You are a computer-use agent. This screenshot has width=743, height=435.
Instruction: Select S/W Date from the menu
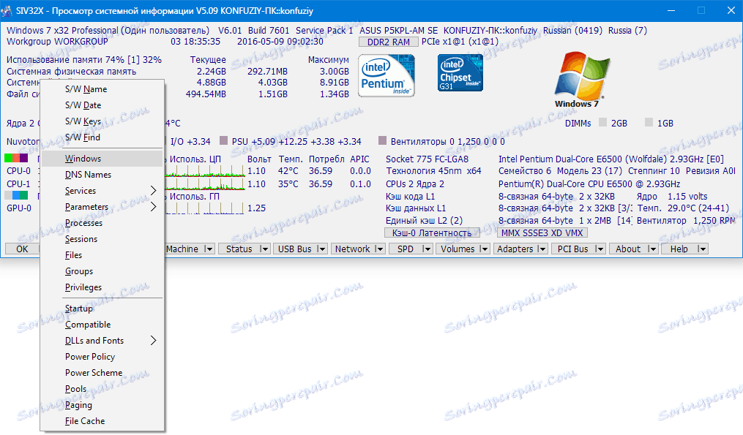coord(102,105)
